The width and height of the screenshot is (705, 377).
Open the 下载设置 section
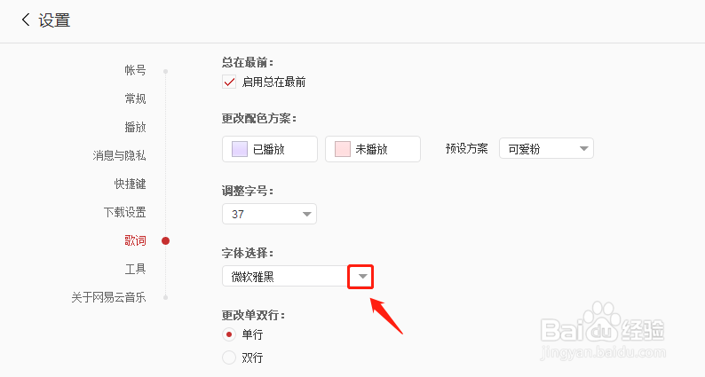pos(124,212)
